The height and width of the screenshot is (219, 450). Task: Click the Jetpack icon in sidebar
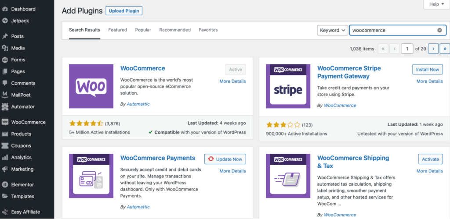(x=5, y=21)
